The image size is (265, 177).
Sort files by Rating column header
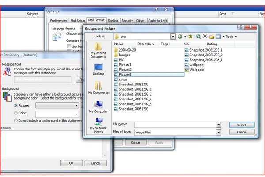220,44
